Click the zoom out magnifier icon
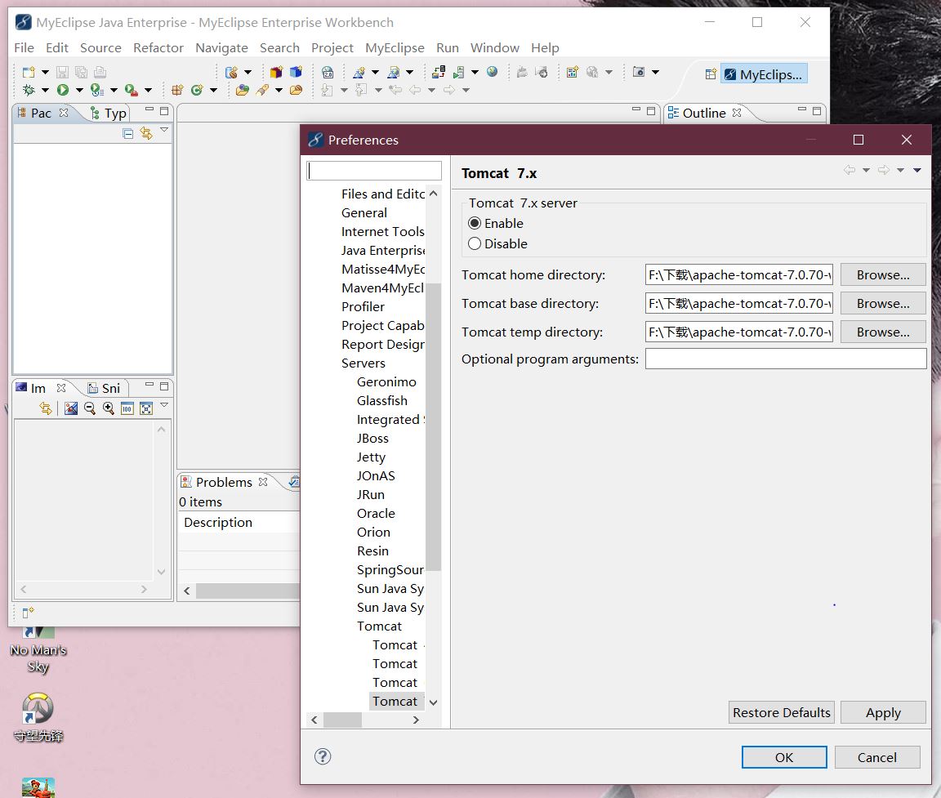941x798 pixels. coord(90,408)
